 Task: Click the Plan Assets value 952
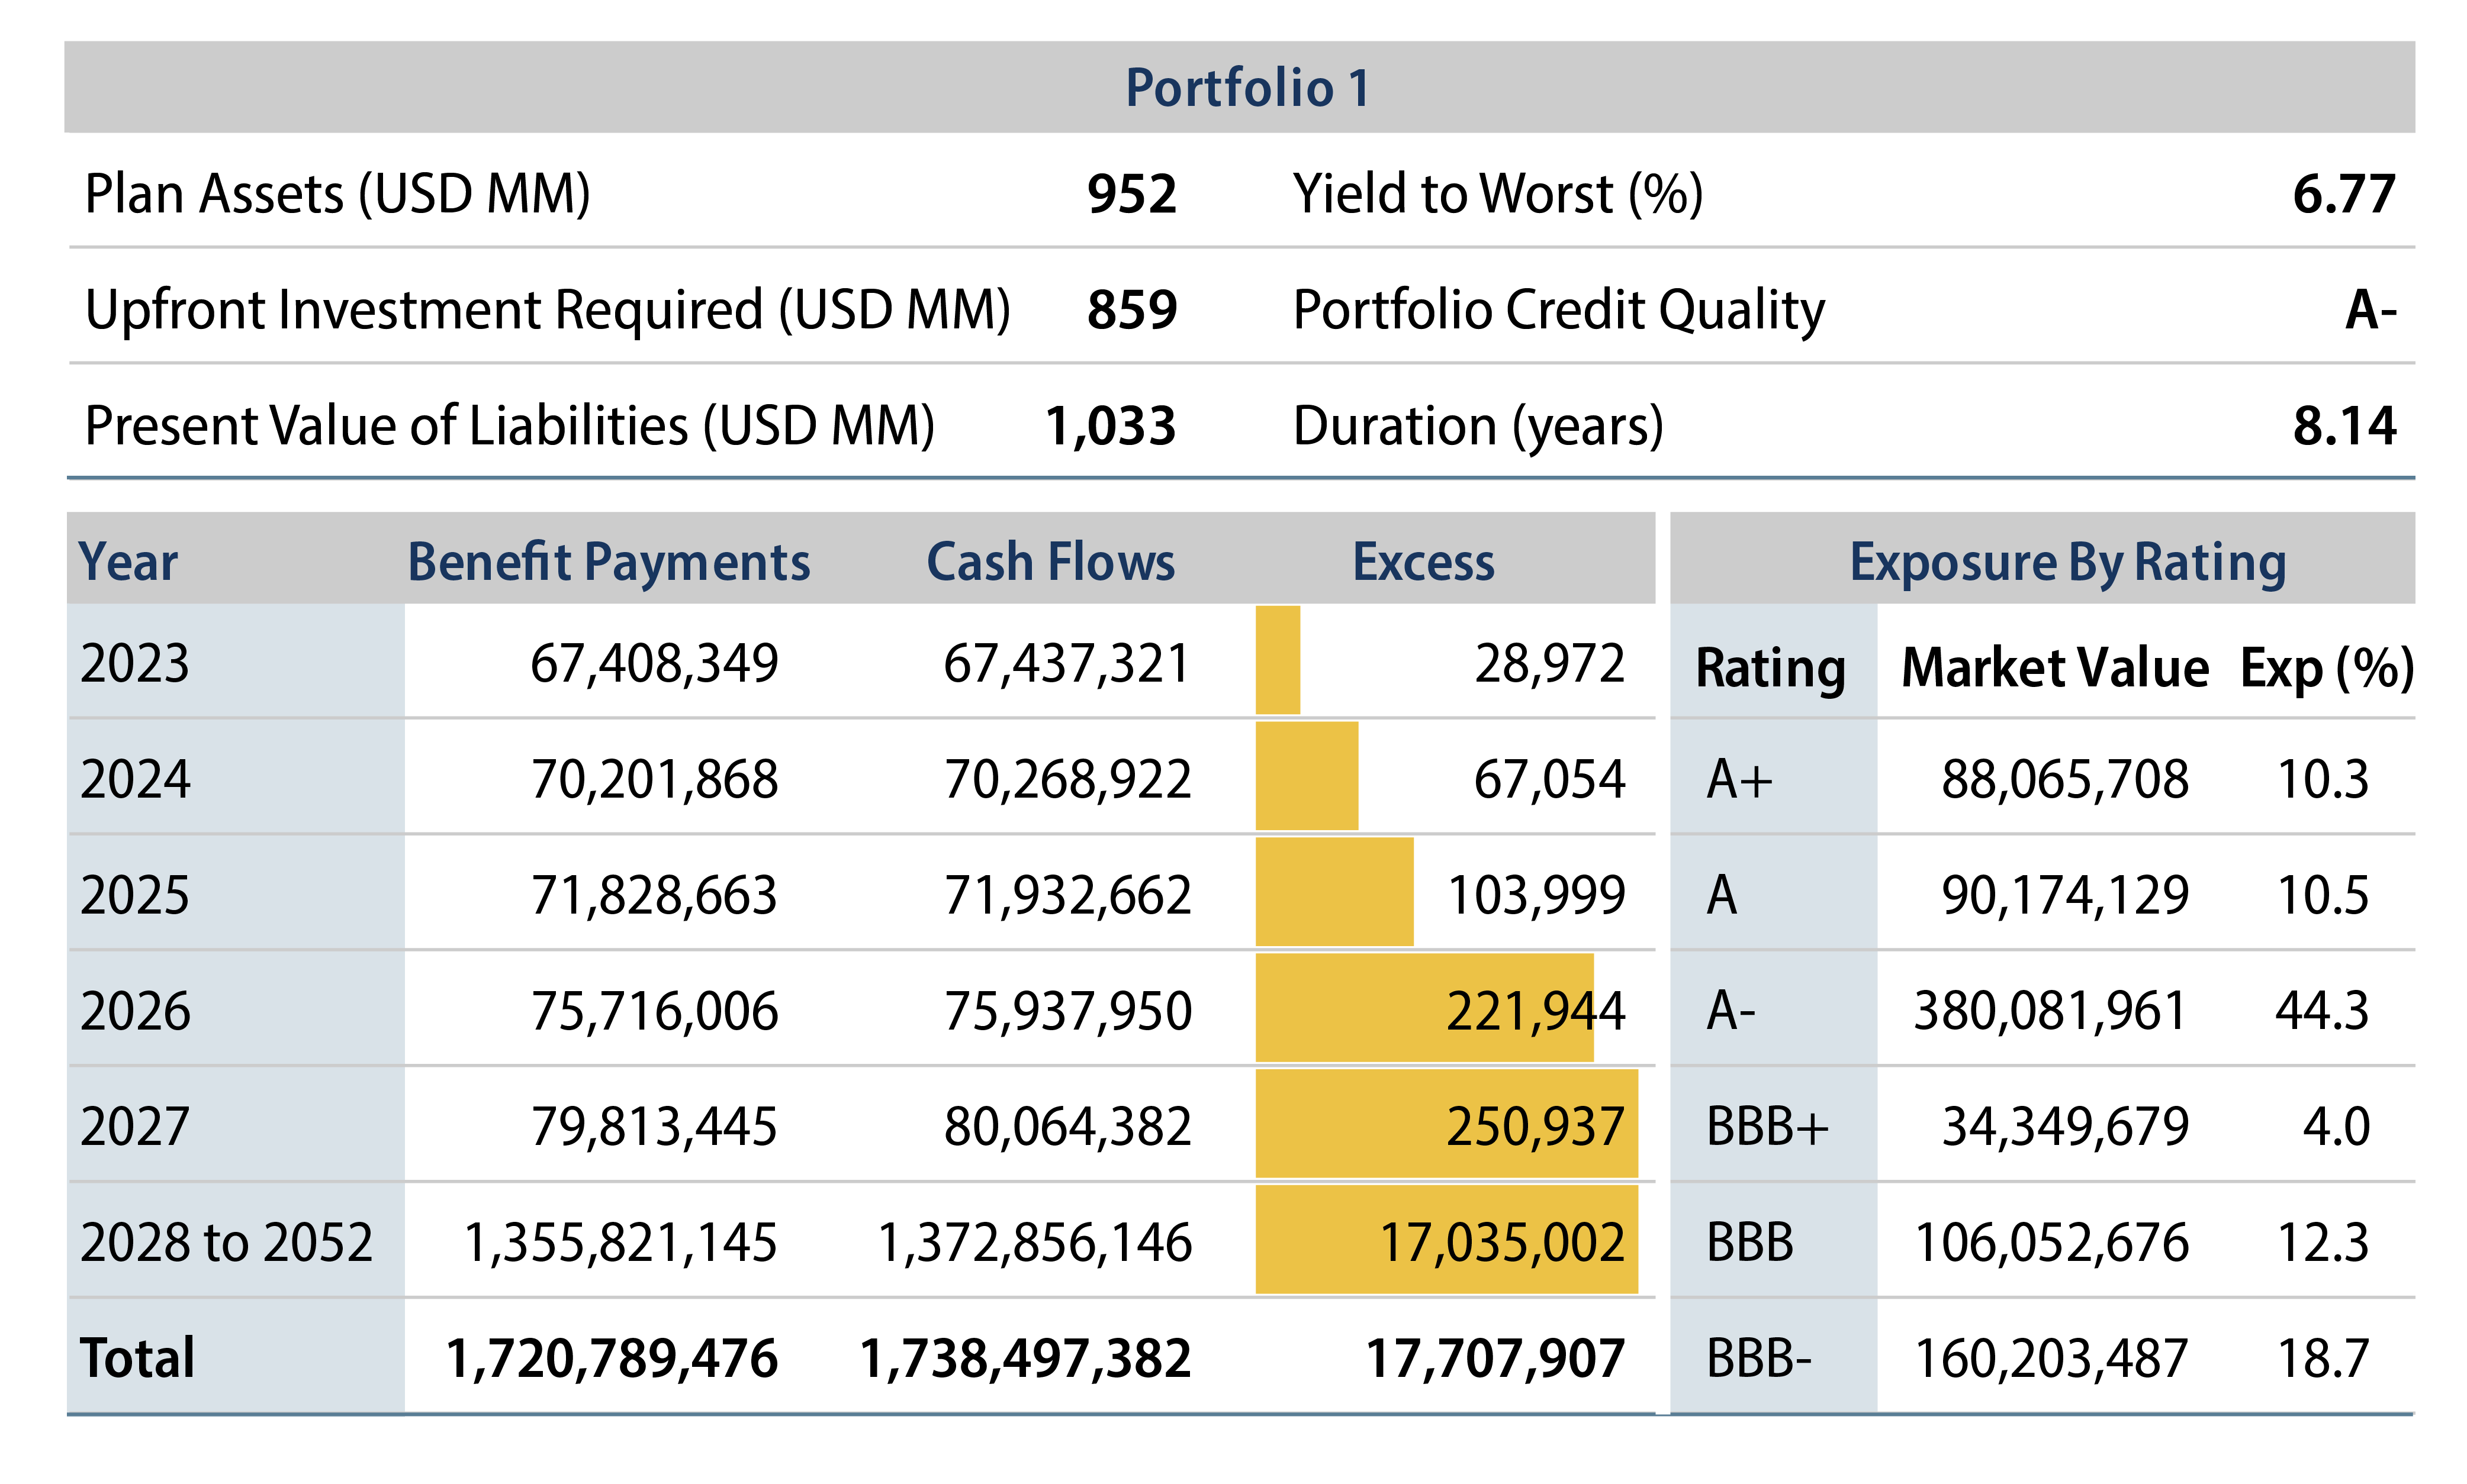pos(1131,194)
